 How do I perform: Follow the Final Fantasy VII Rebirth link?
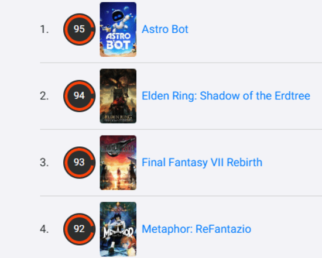click(202, 163)
